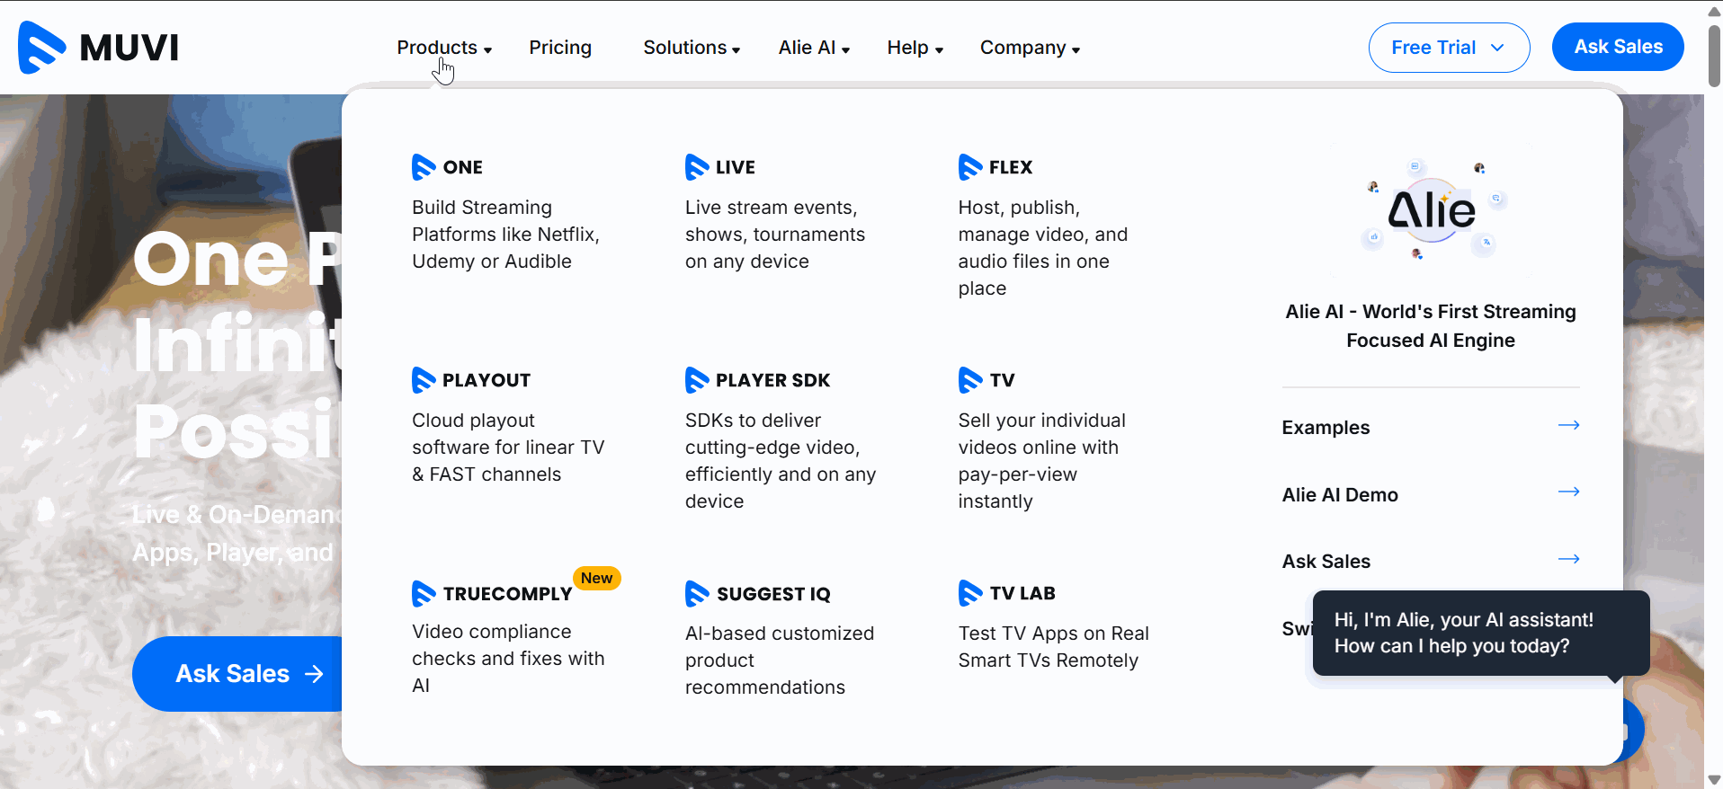The height and width of the screenshot is (789, 1723).
Task: Expand the Solutions dropdown menu
Action: [691, 48]
